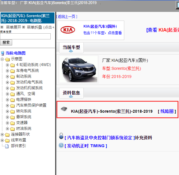
Task: Click the folder icon for 悬架系统
Action: click(x=12, y=117)
